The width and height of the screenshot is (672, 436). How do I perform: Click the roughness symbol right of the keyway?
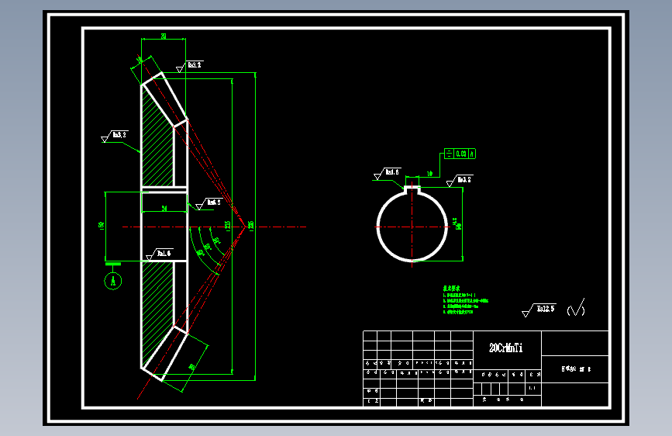(460, 181)
